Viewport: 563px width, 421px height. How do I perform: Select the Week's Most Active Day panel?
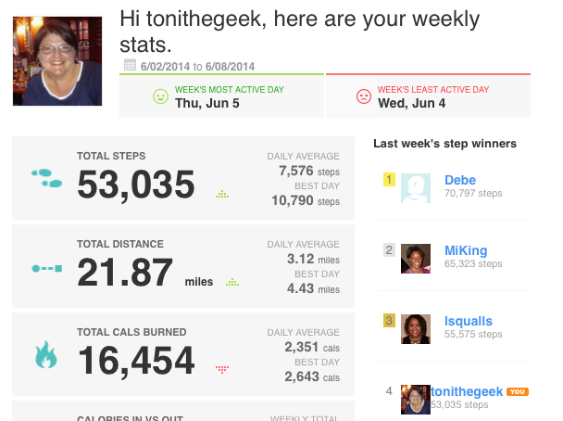[221, 96]
